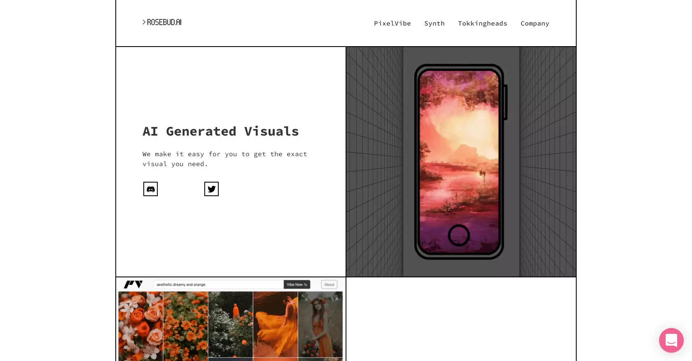Expand the Company nav menu
This screenshot has width=692, height=361.
pos(535,23)
